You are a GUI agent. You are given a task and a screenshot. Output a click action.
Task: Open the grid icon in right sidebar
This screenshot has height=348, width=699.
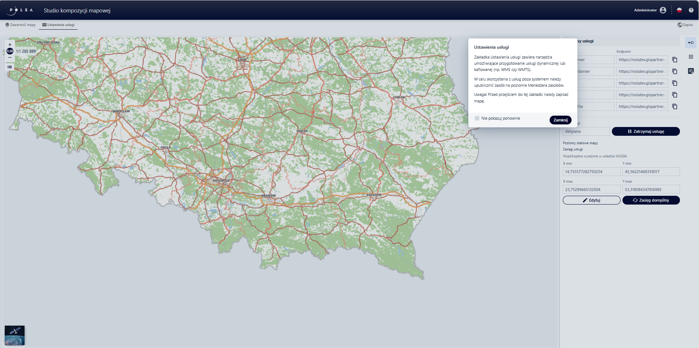691,57
